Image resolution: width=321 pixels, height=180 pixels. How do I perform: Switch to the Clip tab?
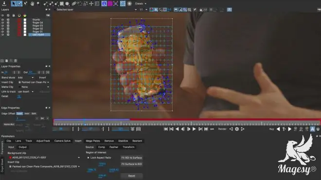(9, 141)
